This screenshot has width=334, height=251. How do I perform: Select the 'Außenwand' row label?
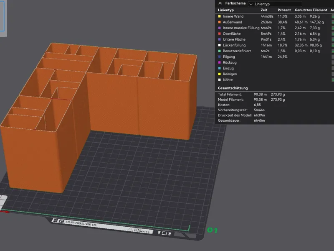[233, 22]
